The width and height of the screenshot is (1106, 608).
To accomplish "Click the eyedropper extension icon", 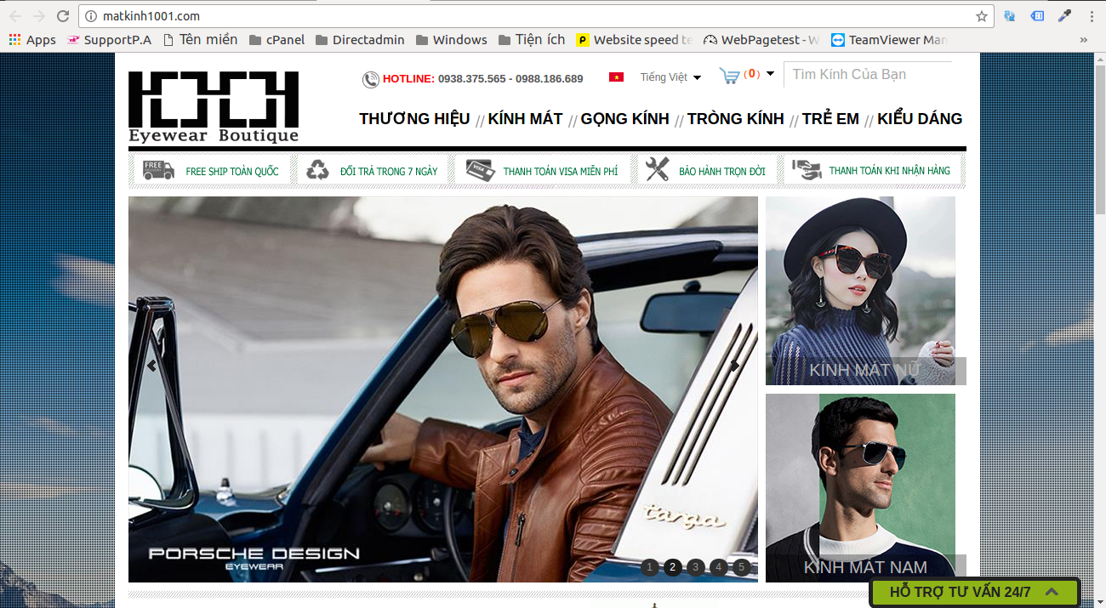I will (1064, 16).
